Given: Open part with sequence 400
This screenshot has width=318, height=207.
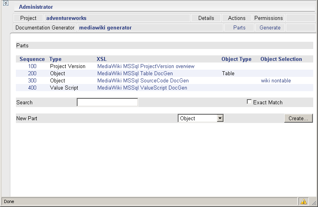Looking at the screenshot, I should pyautogui.click(x=32, y=88).
